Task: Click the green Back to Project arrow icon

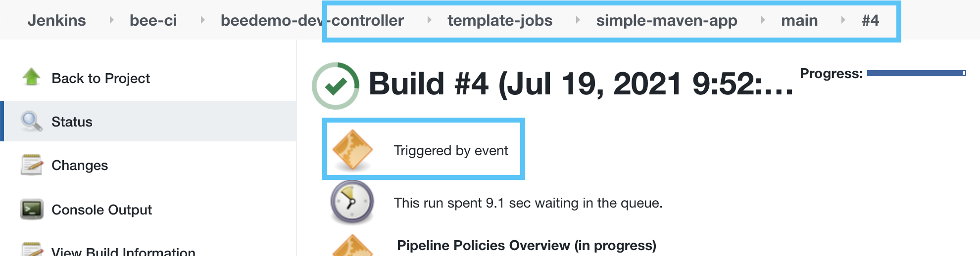Action: click(32, 77)
